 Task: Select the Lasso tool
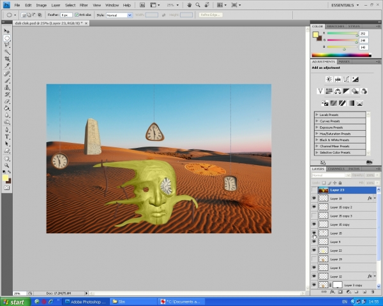click(6, 45)
